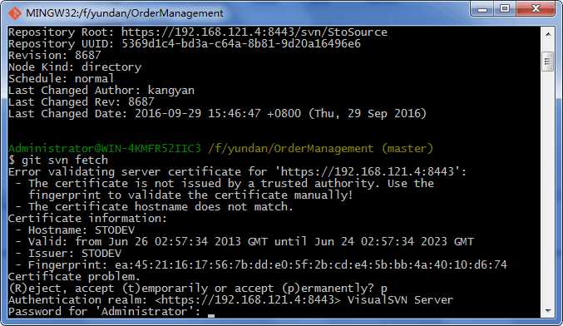Click the 'Last Changed Date' line
Image resolution: width=563 pixels, height=326 pixels.
click(217, 113)
